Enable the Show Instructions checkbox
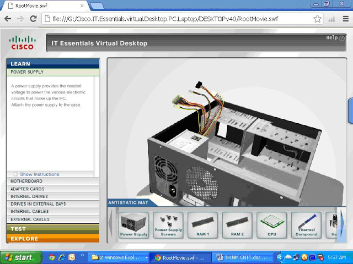The image size is (353, 264). click(15, 174)
